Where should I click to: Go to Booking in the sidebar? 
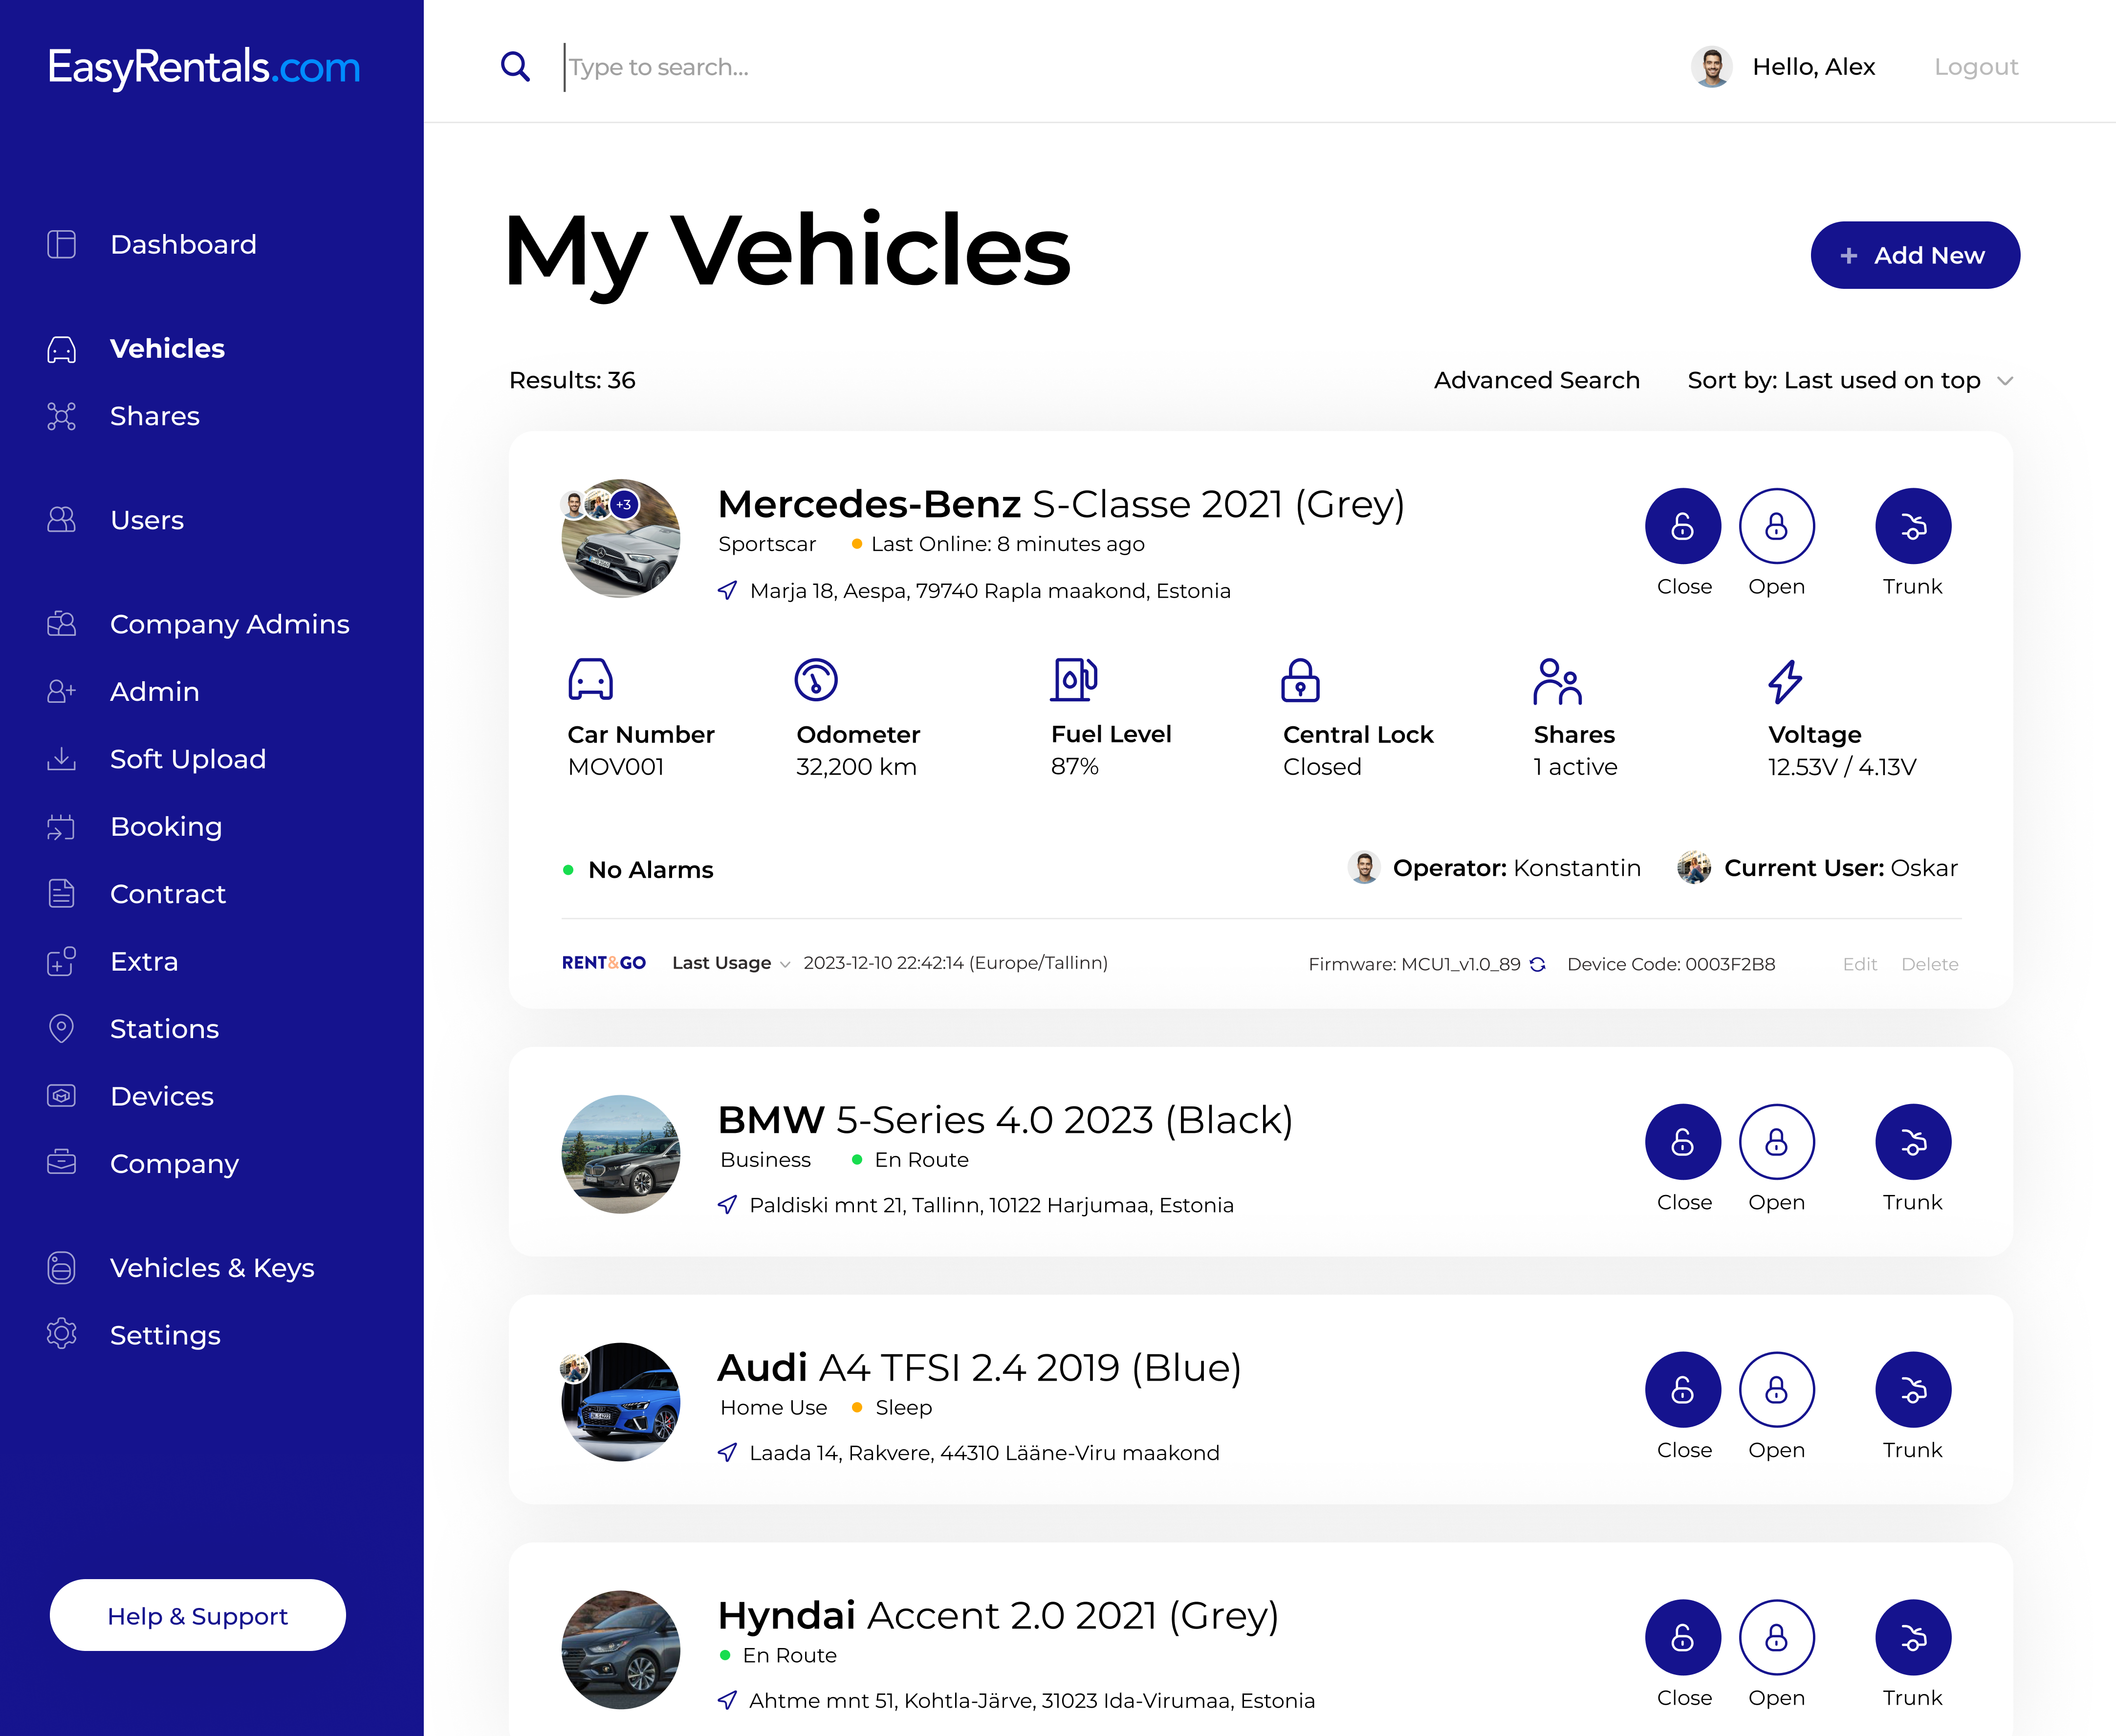[166, 826]
